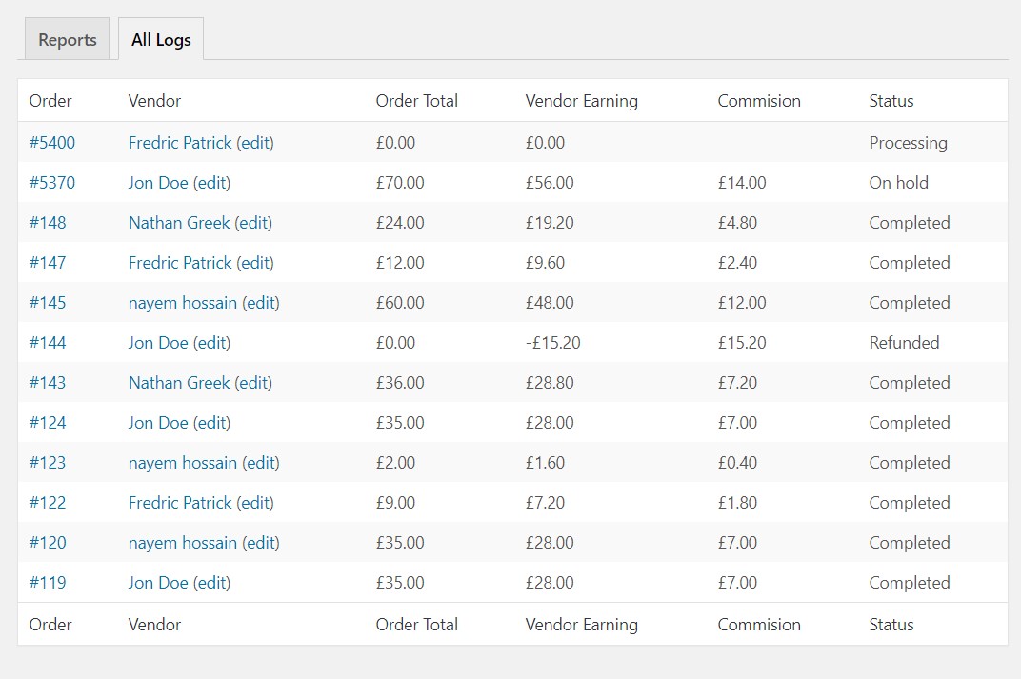The image size is (1021, 679).
Task: View order #144 refunded entry
Action: pyautogui.click(x=48, y=343)
